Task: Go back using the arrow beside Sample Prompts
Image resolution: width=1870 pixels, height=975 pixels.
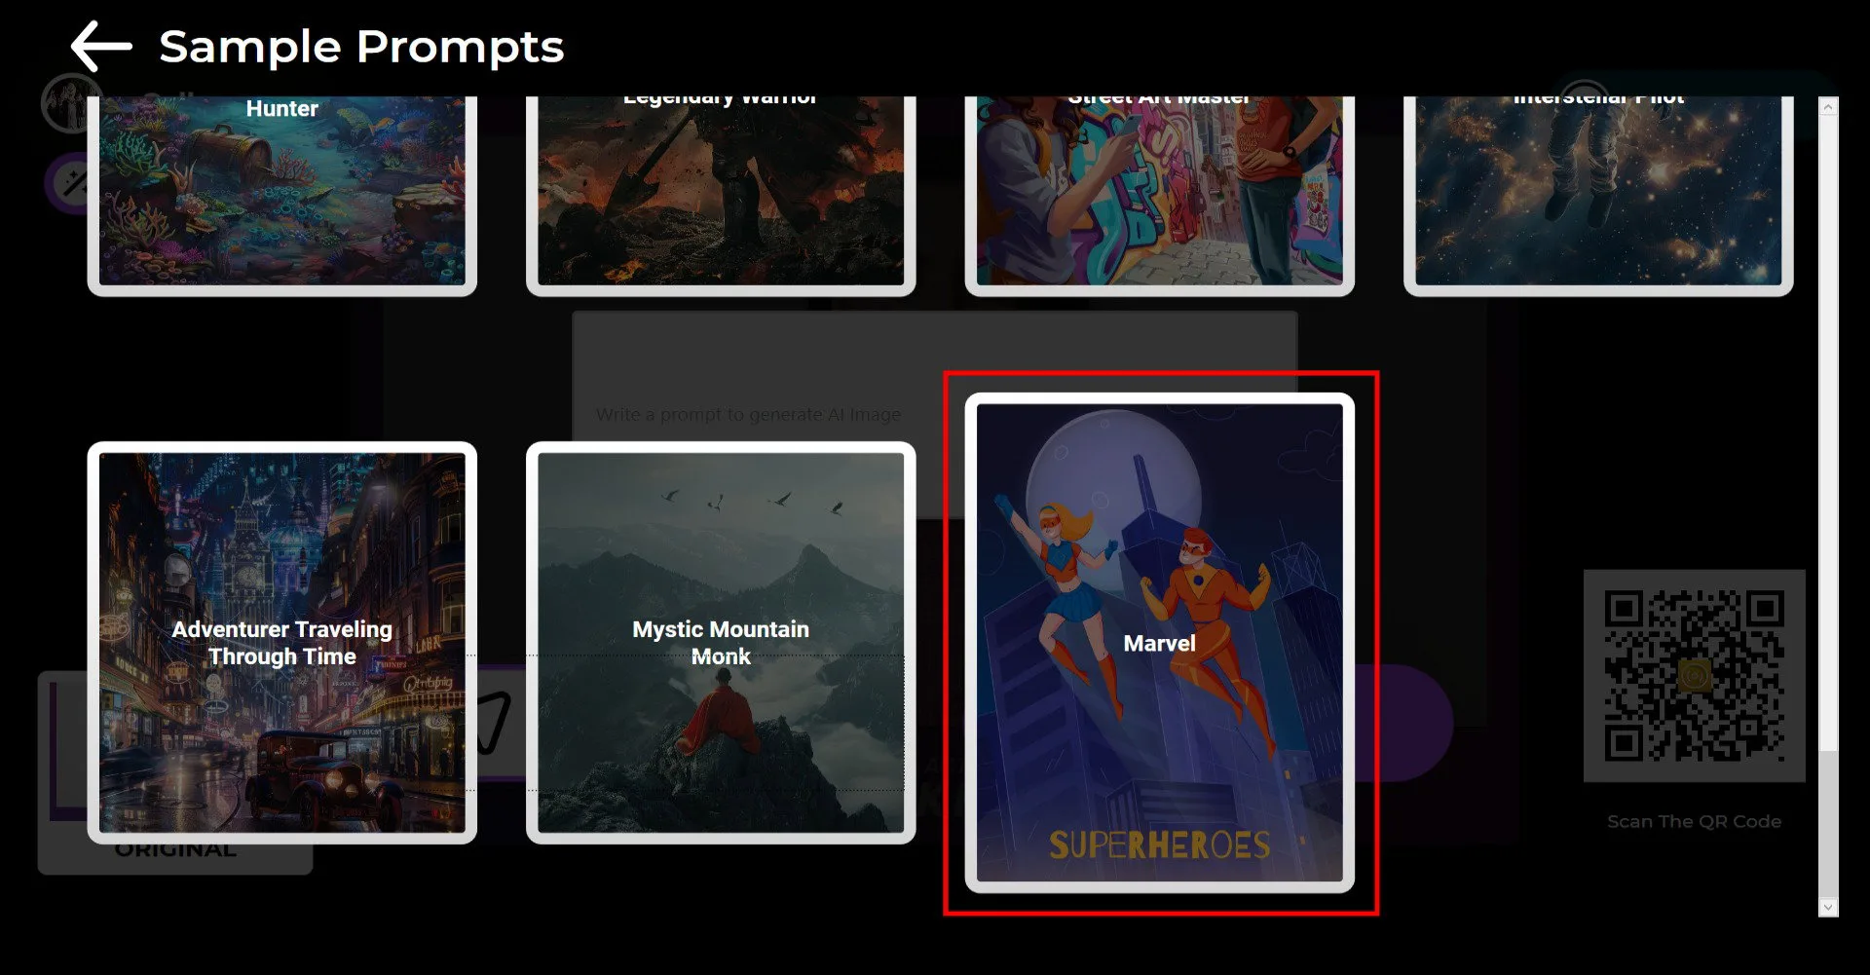Action: click(101, 46)
